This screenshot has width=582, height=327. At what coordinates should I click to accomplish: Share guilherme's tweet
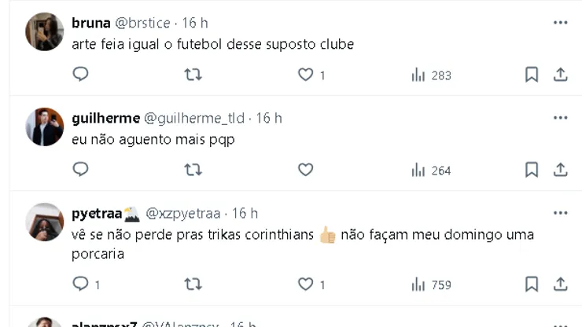click(561, 169)
